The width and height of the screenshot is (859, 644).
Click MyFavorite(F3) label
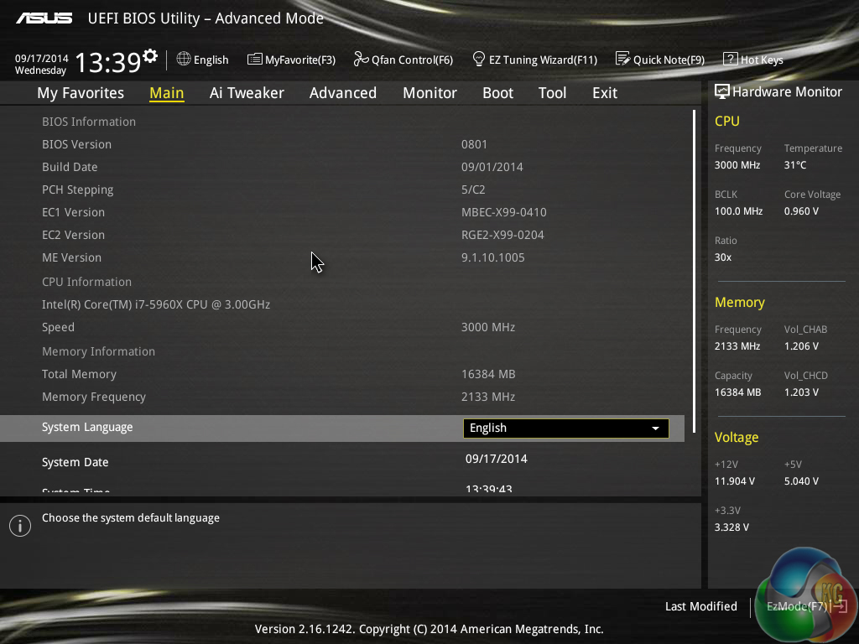point(300,60)
